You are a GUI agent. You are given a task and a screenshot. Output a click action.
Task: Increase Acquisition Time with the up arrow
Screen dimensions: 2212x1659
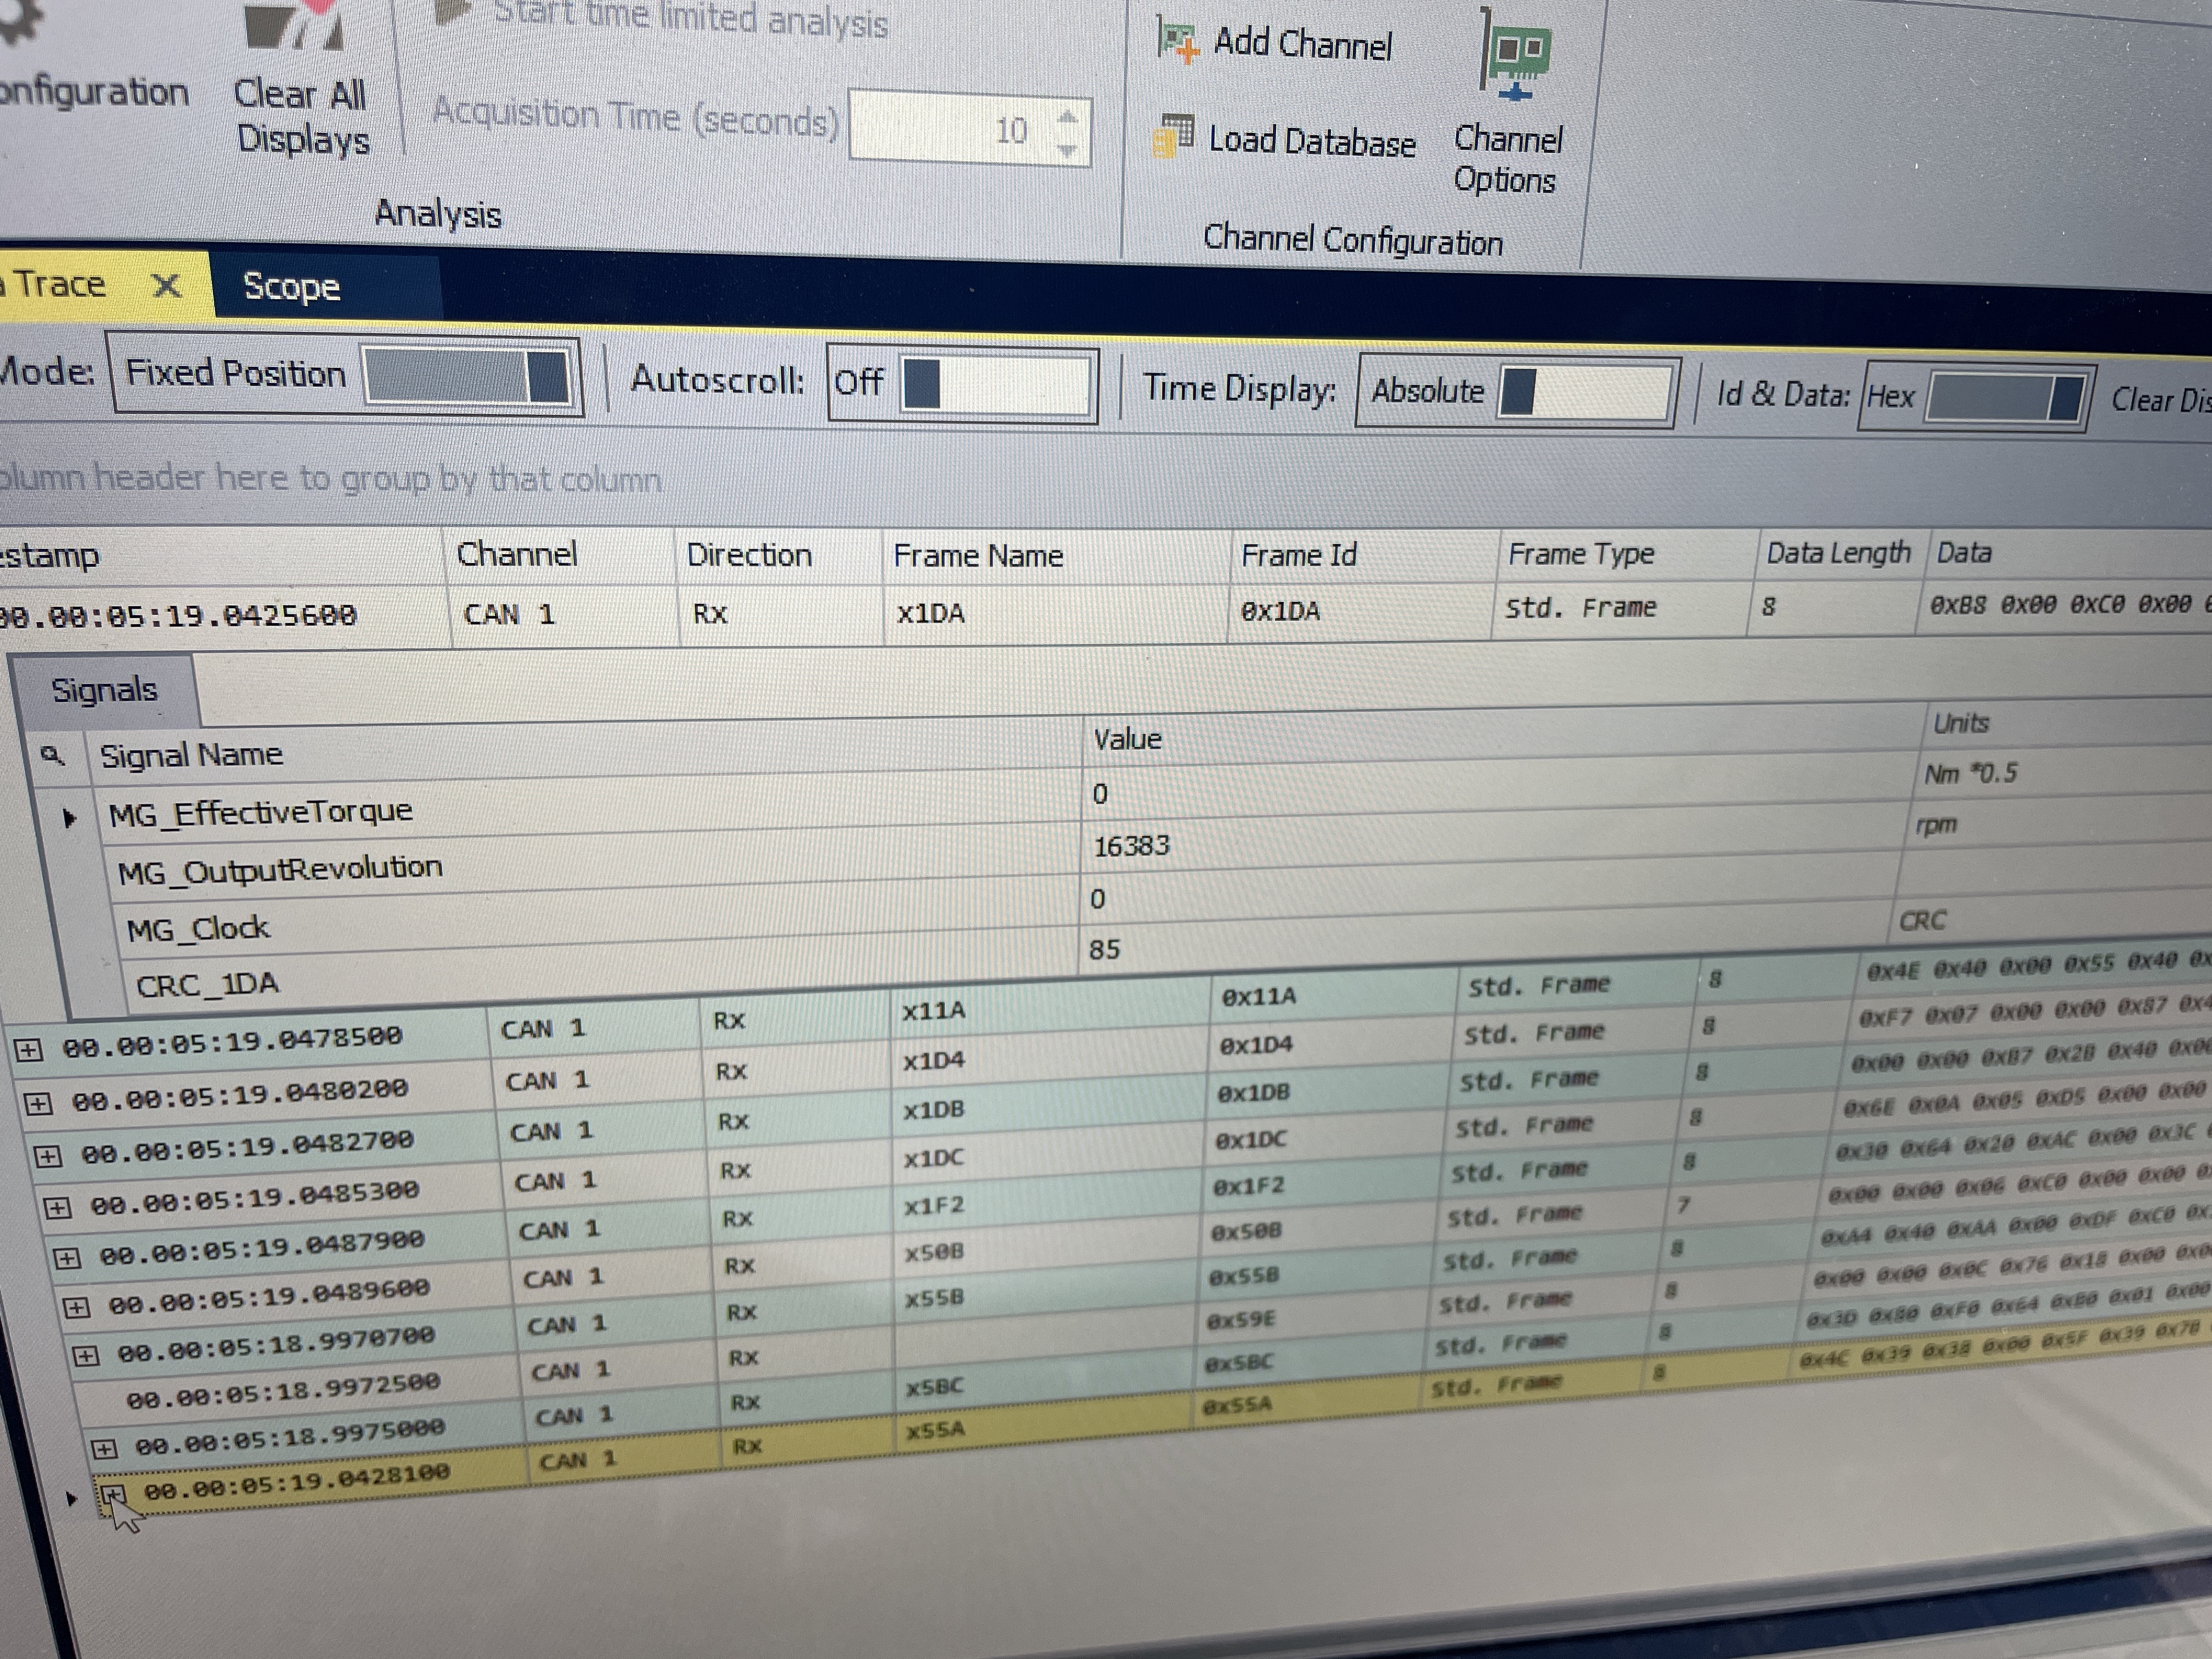(1068, 116)
